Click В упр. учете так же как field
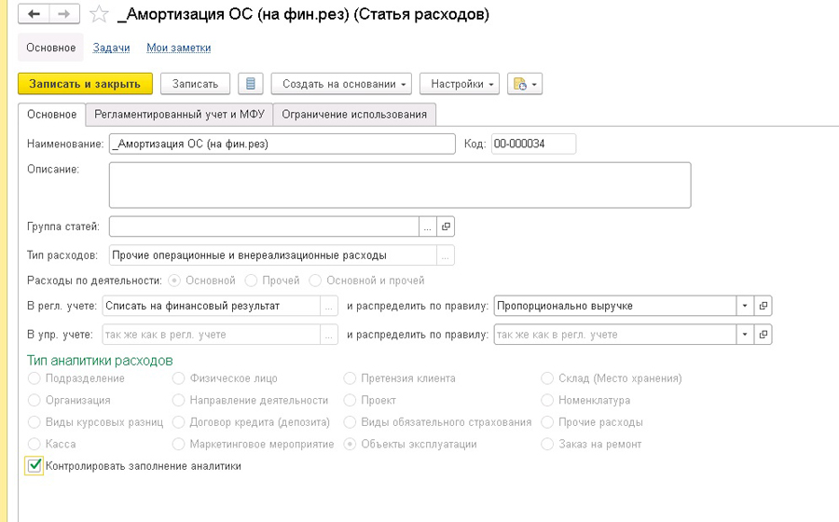 click(x=211, y=335)
